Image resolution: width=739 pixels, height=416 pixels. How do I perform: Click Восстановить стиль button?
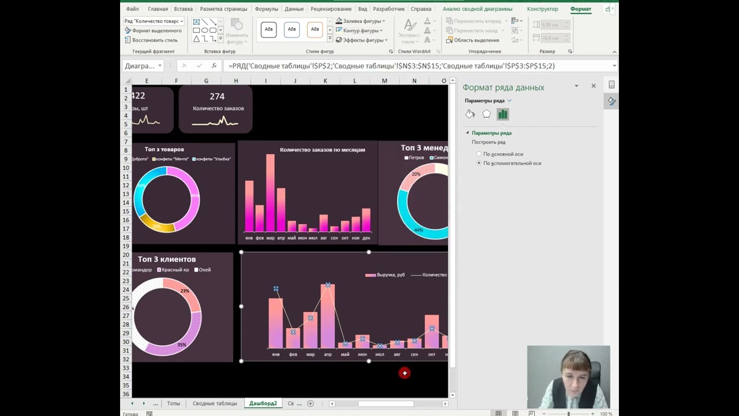(x=151, y=40)
